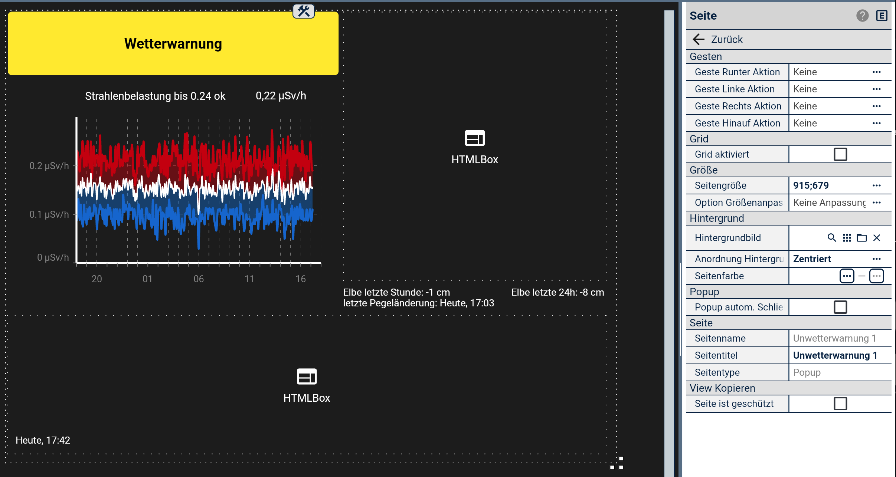Click the yellow Wetterwarnung button

(173, 43)
